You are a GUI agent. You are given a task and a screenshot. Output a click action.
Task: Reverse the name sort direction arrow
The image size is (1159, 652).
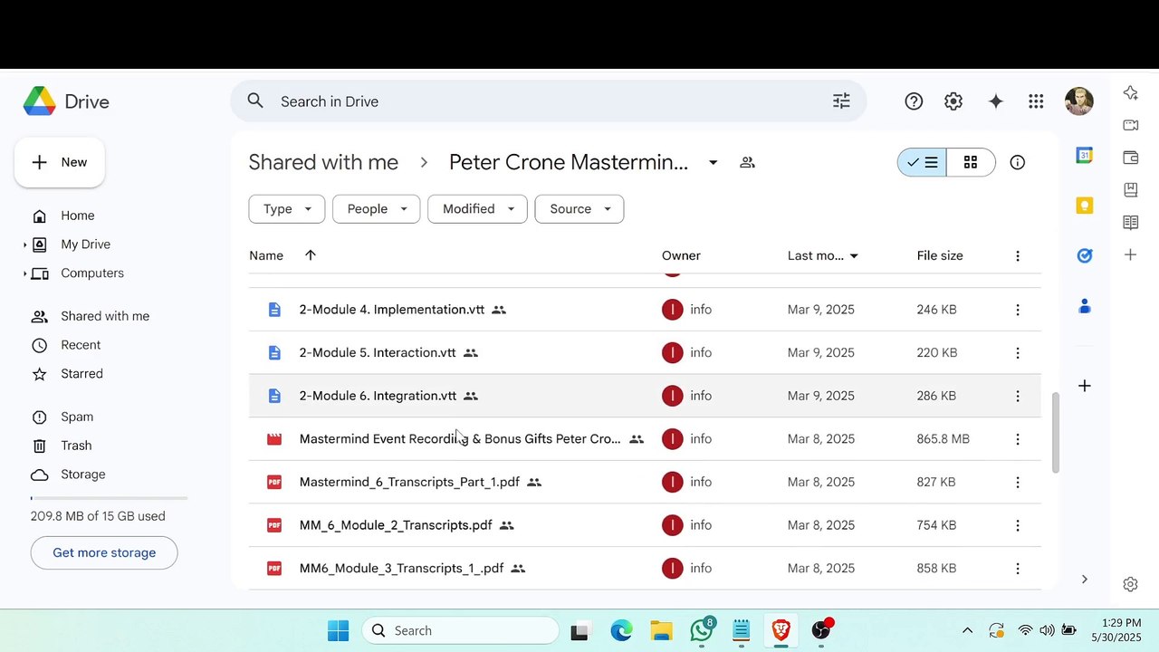(x=311, y=255)
